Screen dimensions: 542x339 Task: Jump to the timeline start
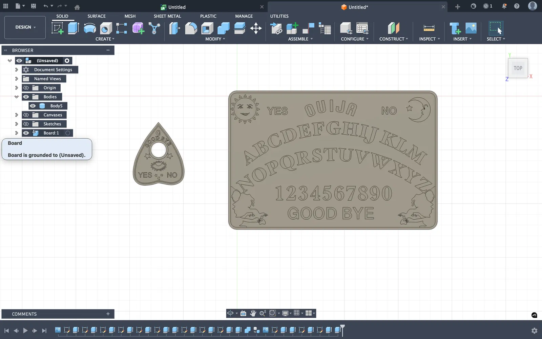pyautogui.click(x=6, y=331)
